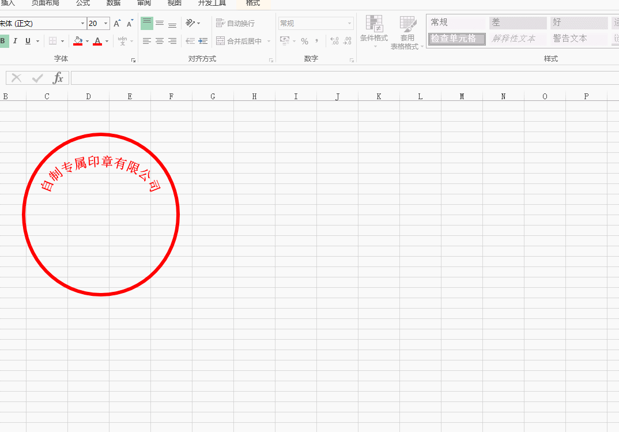Image resolution: width=619 pixels, height=432 pixels.
Task: Click the red font color swatch
Action: pyautogui.click(x=97, y=41)
